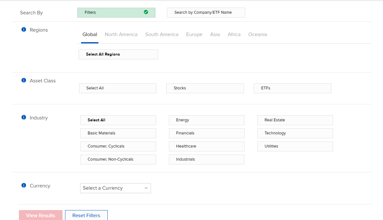Image resolution: width=383 pixels, height=220 pixels.
Task: Pick the Real Estate industry filter
Action: tap(295, 120)
